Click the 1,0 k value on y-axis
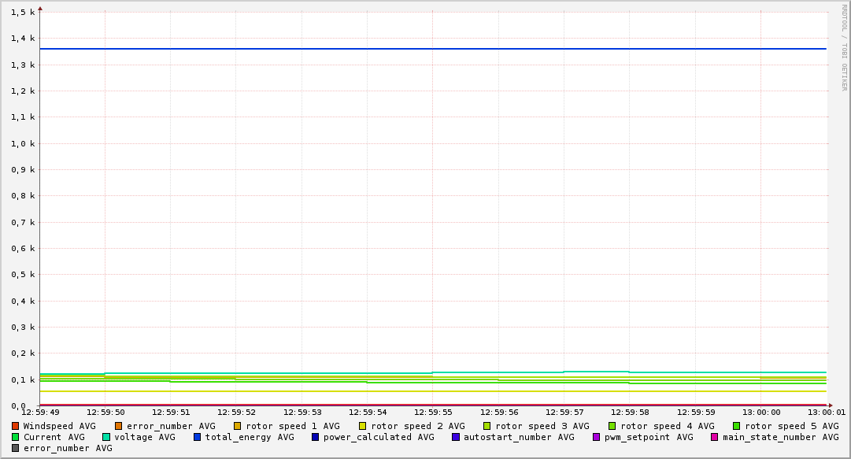Viewport: 851px width, 459px height. coord(23,143)
